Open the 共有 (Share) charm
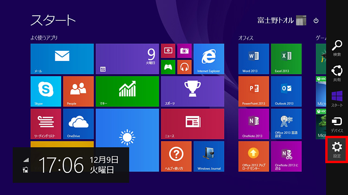 [x=337, y=73]
